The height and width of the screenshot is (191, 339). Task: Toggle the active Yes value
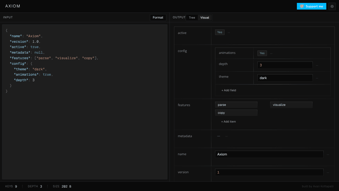point(220,32)
